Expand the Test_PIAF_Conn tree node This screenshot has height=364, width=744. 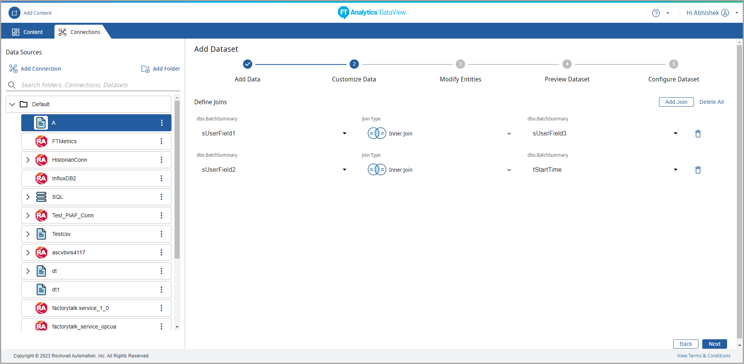coord(28,215)
